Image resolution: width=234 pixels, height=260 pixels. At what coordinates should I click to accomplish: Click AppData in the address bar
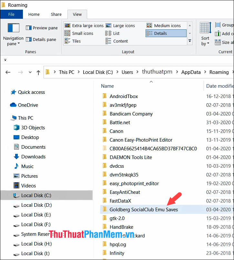point(191,72)
